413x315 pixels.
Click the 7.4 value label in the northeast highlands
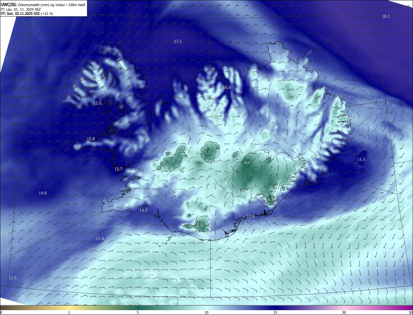pyautogui.click(x=287, y=92)
